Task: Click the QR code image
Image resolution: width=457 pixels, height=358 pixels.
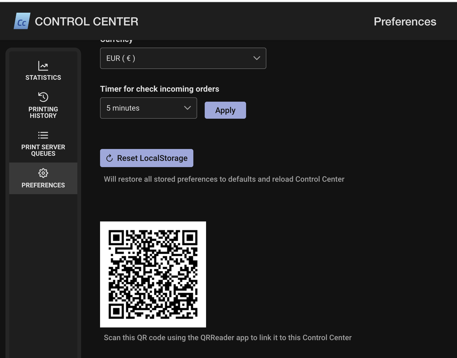Action: 153,274
